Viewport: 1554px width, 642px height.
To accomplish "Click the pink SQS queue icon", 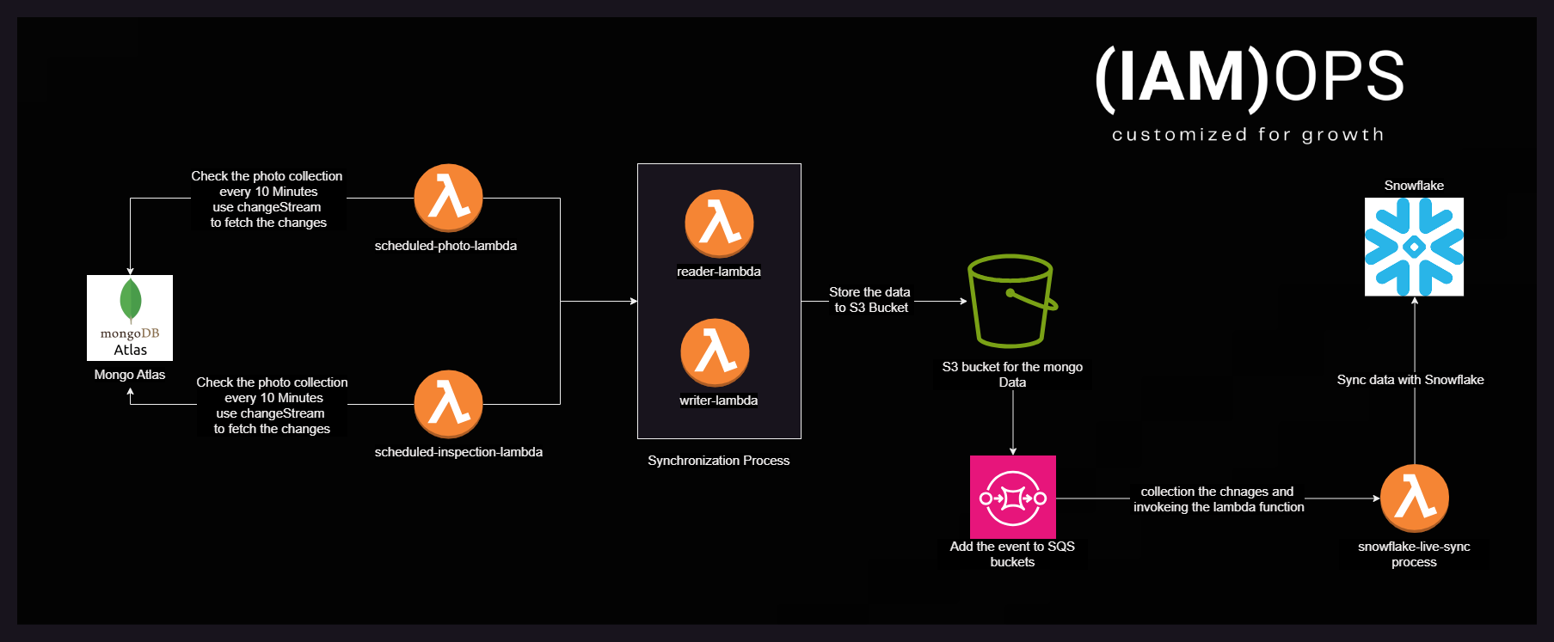I will pyautogui.click(x=1013, y=498).
